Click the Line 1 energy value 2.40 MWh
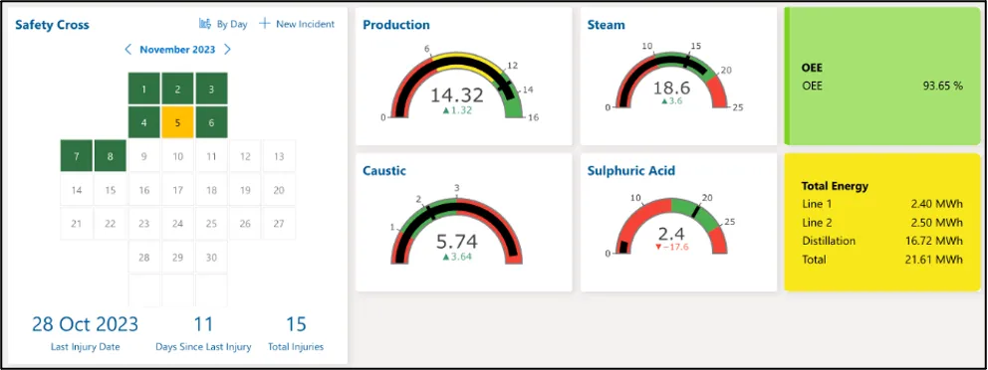The height and width of the screenshot is (370, 988). pos(937,204)
